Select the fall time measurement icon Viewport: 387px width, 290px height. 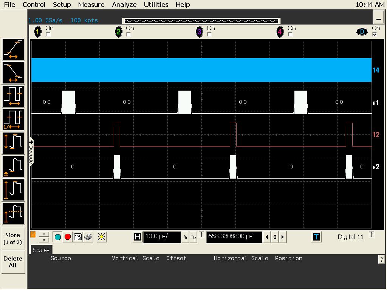tap(13, 73)
